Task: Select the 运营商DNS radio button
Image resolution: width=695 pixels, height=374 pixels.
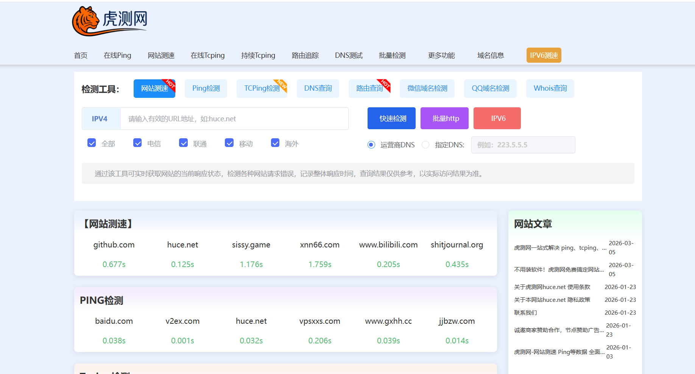Action: [x=371, y=145]
